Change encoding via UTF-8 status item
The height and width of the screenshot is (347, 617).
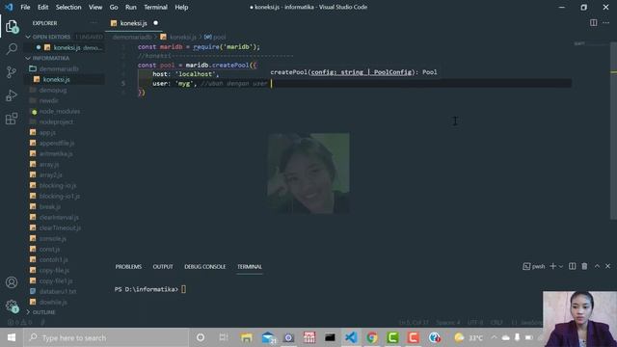coord(475,323)
